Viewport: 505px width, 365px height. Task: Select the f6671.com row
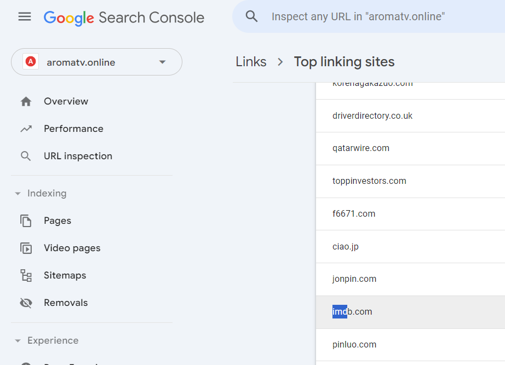point(410,214)
